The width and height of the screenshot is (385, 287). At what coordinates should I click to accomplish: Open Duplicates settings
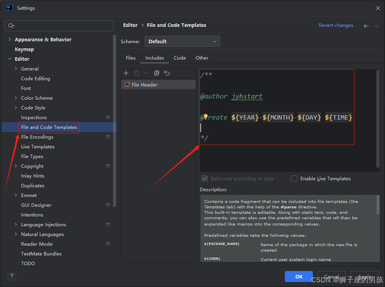pyautogui.click(x=33, y=186)
